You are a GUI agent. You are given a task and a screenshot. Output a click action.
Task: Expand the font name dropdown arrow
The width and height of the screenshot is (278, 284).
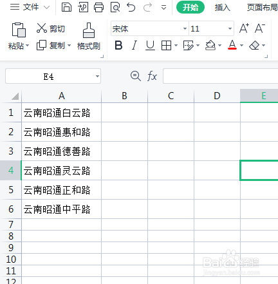(x=185, y=28)
